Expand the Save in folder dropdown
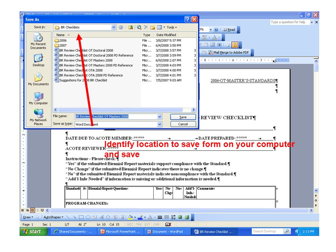The width and height of the screenshot is (336, 252). 113,27
